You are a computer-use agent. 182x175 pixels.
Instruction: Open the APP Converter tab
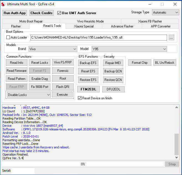160,26
